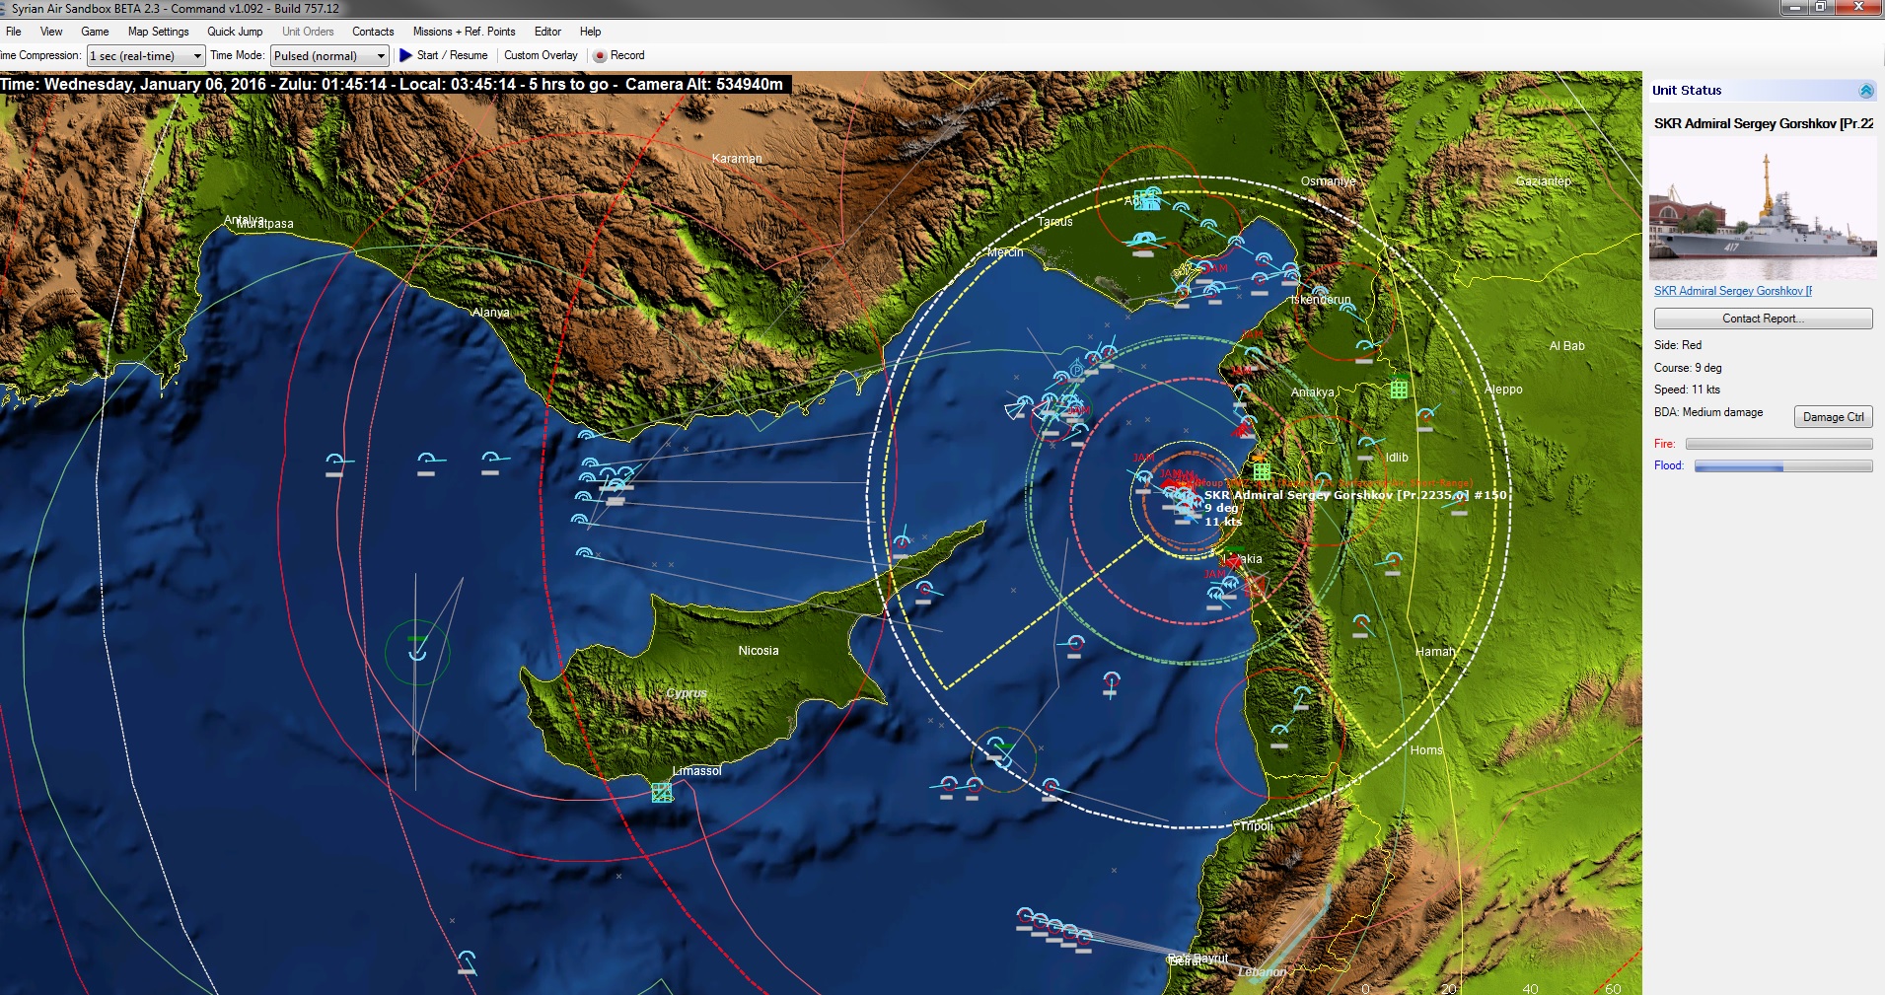Open the Missions + Ref. Points menu

tap(464, 32)
